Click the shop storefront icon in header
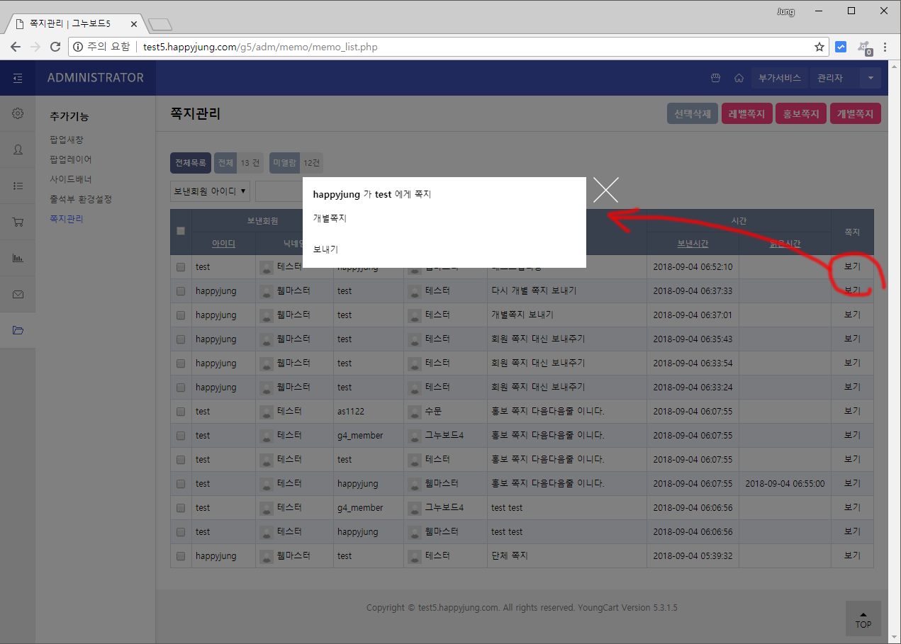Screen dimensions: 901x644 (x=716, y=78)
